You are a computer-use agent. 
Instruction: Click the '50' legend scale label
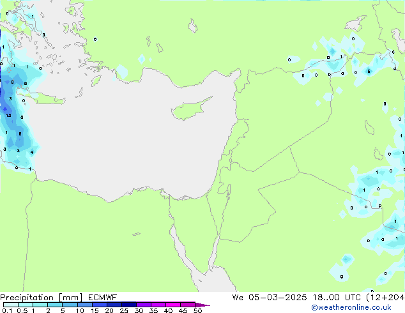click(197, 310)
